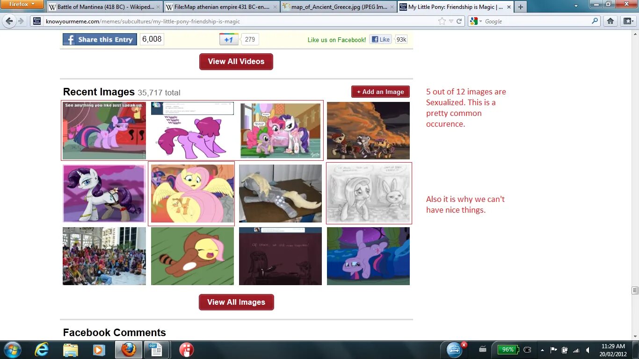Image resolution: width=639 pixels, height=359 pixels.
Task: Switch to the File:Map athenian empire tab
Action: 222,7
